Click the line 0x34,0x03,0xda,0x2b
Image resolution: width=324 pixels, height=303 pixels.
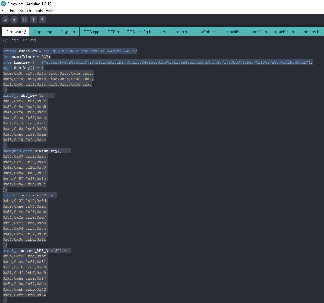point(25,156)
